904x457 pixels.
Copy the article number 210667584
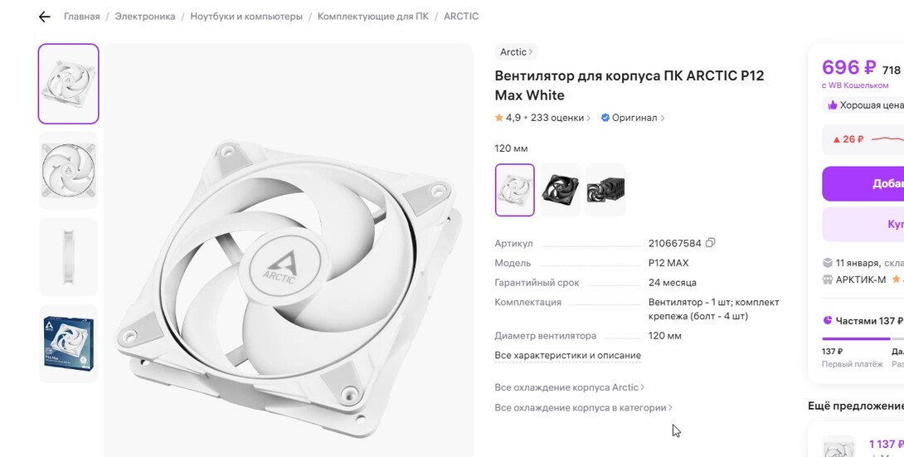pos(710,243)
